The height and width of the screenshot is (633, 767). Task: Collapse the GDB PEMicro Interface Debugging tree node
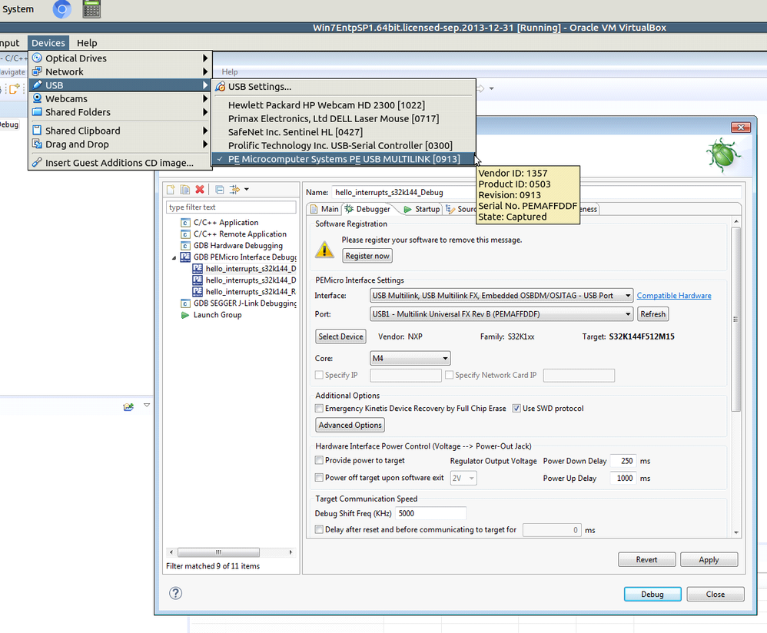pyautogui.click(x=174, y=257)
